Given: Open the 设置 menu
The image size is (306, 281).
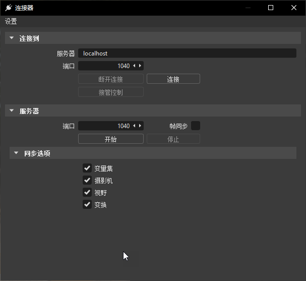Looking at the screenshot, I should (11, 21).
